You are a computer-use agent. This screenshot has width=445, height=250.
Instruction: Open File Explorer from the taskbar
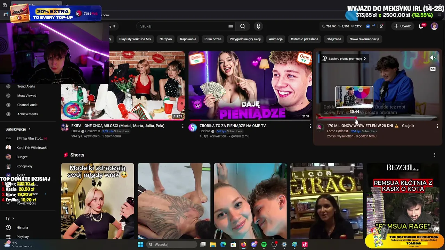(213, 244)
